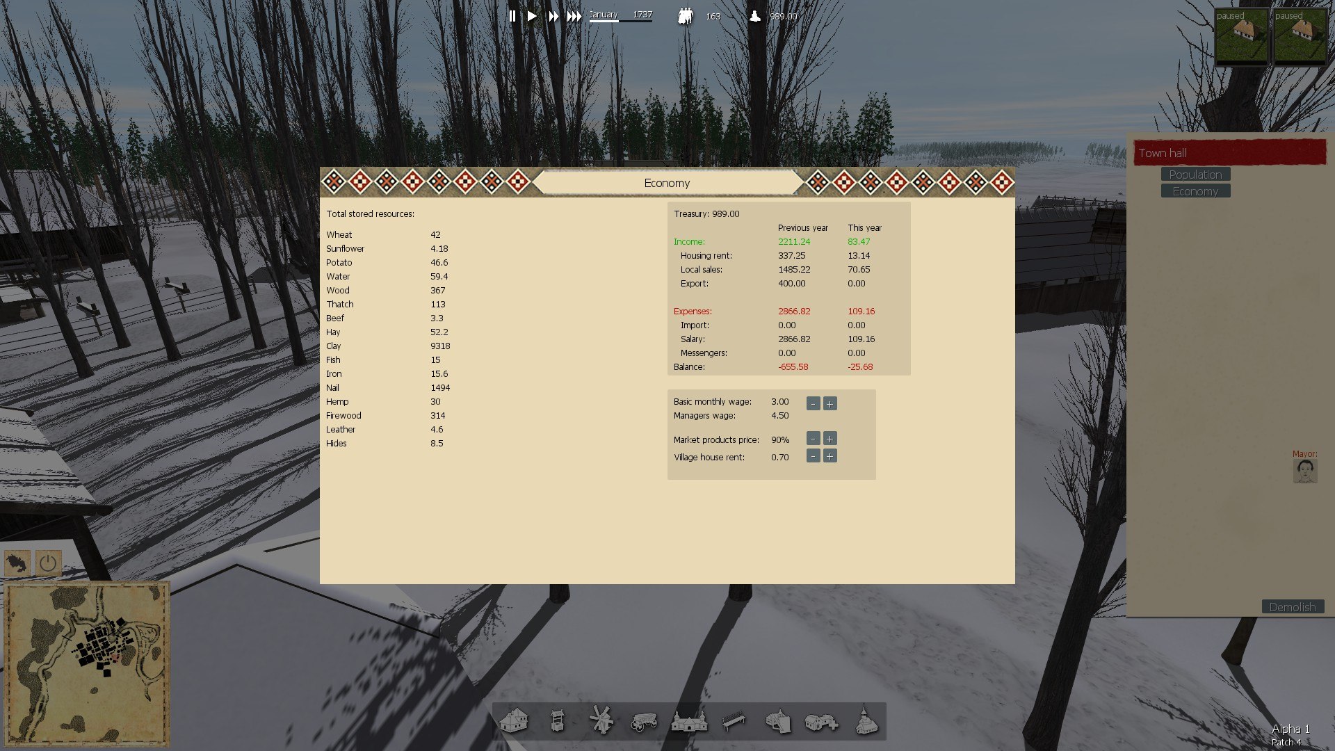Click the Export label
The image size is (1335, 751).
694,284
